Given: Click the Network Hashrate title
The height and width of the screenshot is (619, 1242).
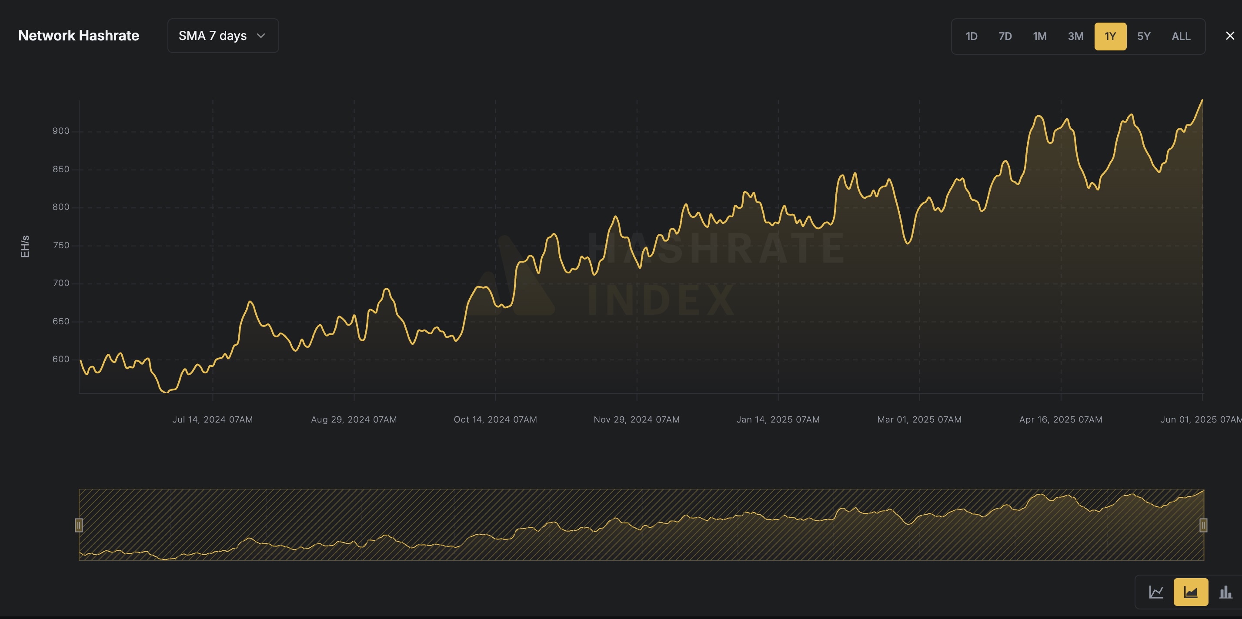Looking at the screenshot, I should click(x=79, y=36).
